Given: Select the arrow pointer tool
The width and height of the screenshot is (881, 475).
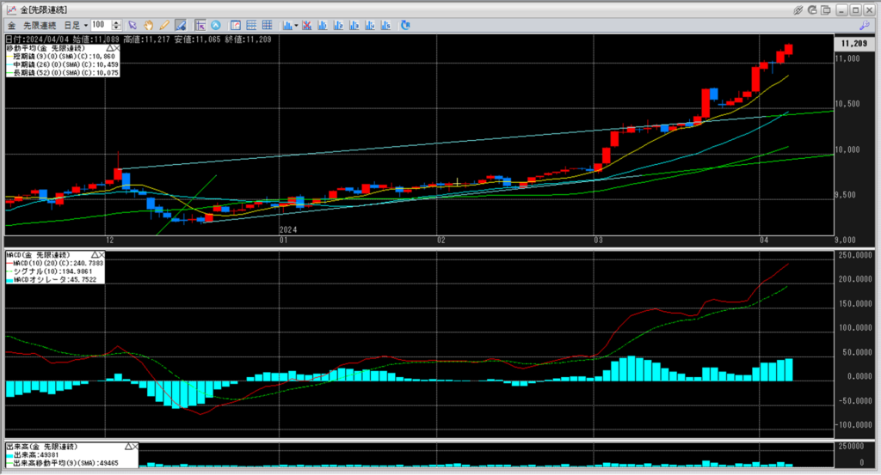Looking at the screenshot, I should [x=132, y=25].
